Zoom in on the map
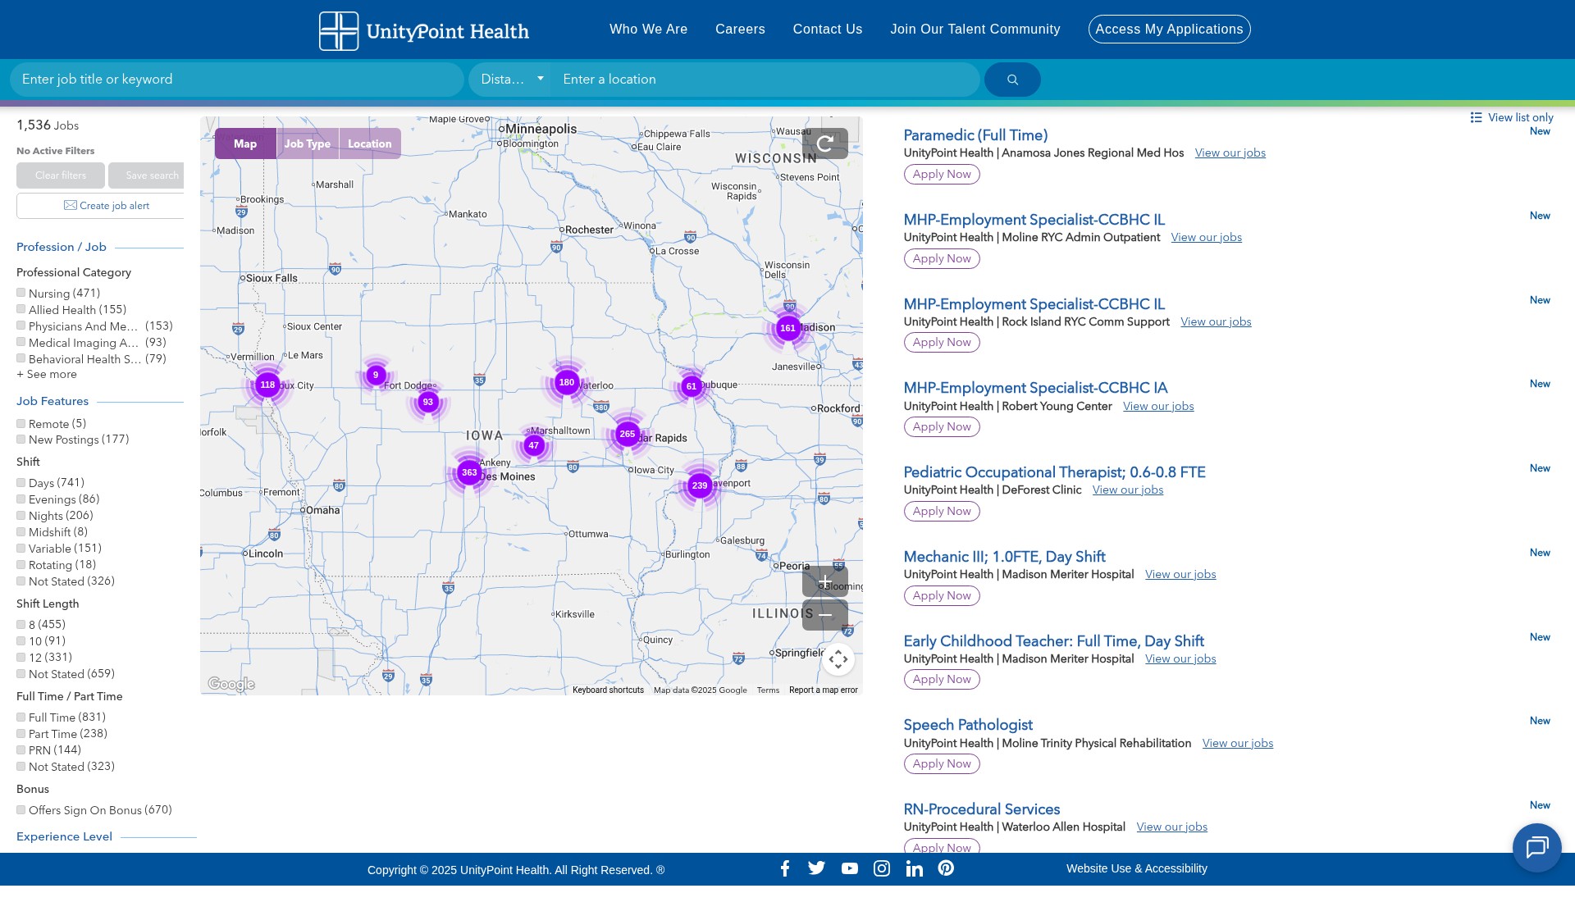The width and height of the screenshot is (1575, 902). pyautogui.click(x=825, y=581)
